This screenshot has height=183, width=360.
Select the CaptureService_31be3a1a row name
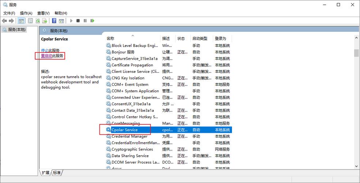pyautogui.click(x=135, y=59)
